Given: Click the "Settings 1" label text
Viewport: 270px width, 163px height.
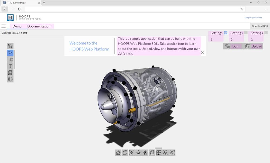Looking at the screenshot, I should [x=216, y=36].
